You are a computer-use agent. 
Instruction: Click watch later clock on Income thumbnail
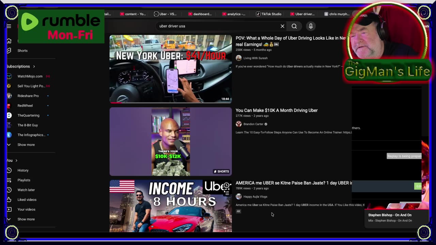click(x=227, y=185)
